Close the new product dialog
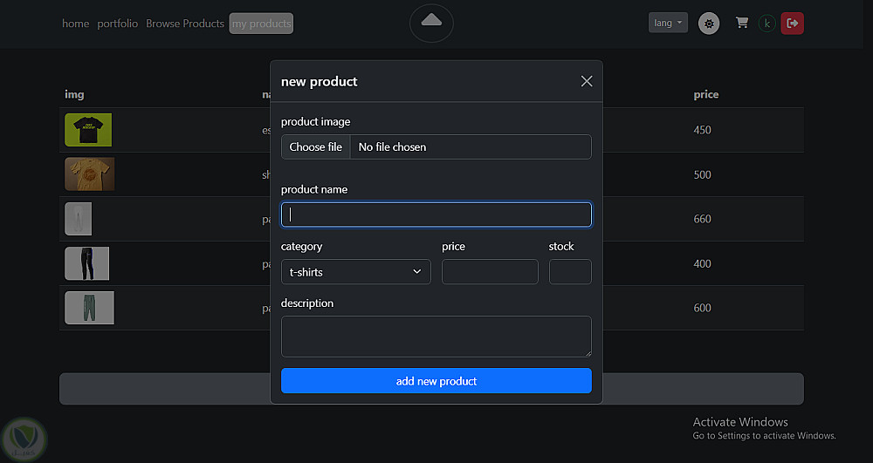Viewport: 873px width, 463px height. [x=587, y=81]
